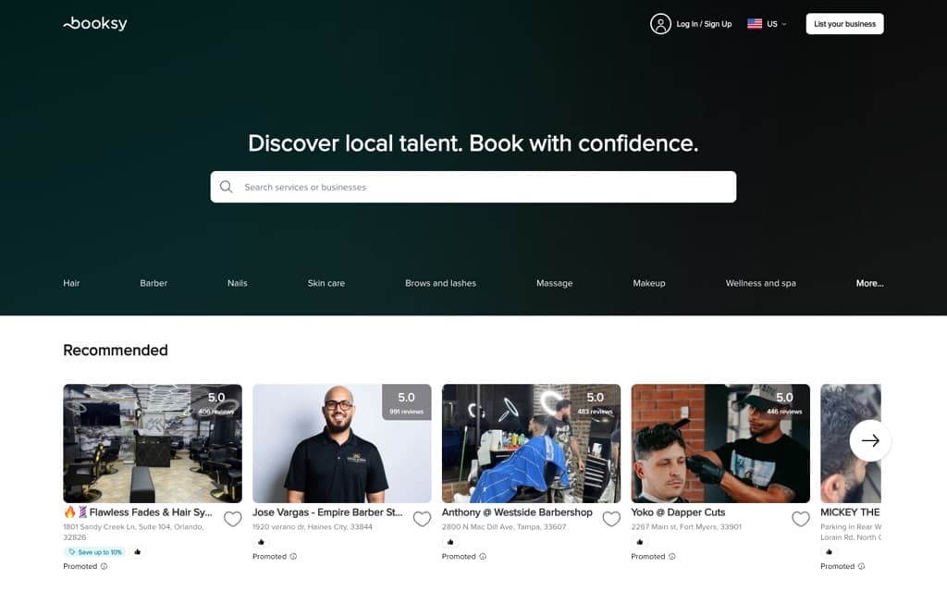Select the Skin care category
Image resolution: width=947 pixels, height=592 pixels.
pos(326,283)
